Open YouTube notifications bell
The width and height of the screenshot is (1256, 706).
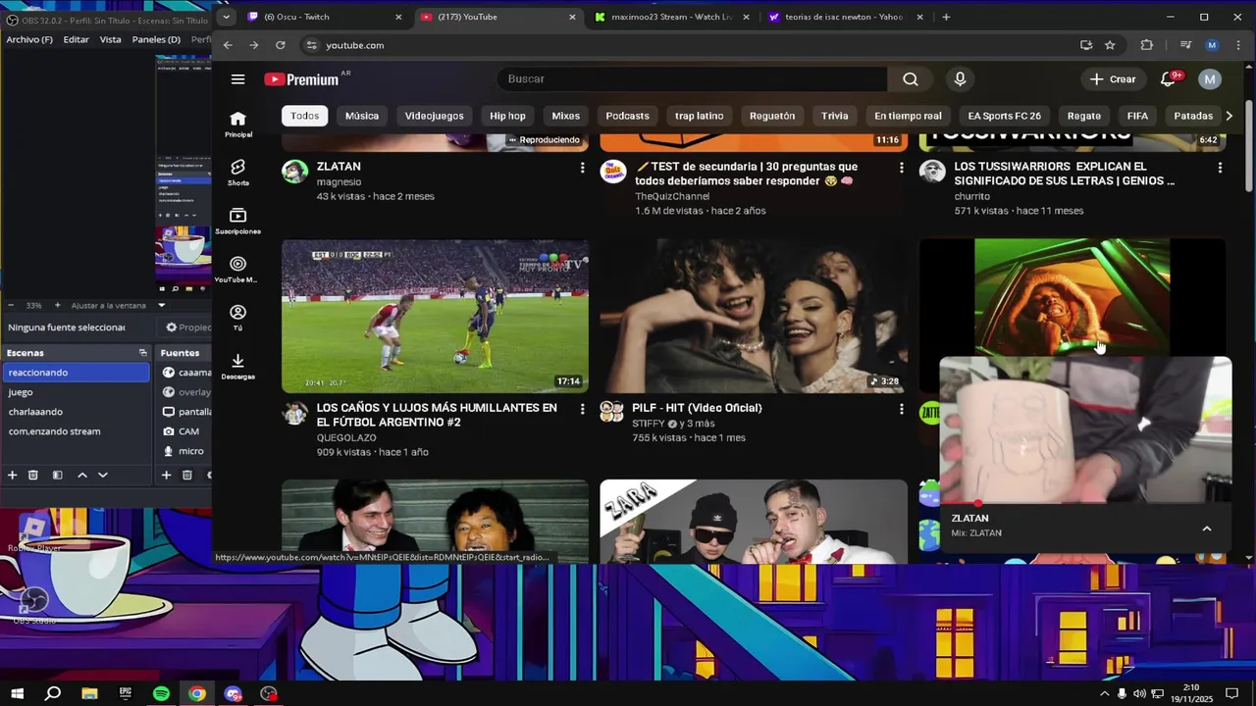tap(1168, 79)
